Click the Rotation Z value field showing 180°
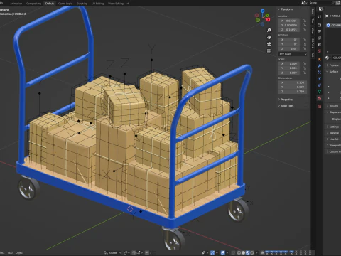 289,48
